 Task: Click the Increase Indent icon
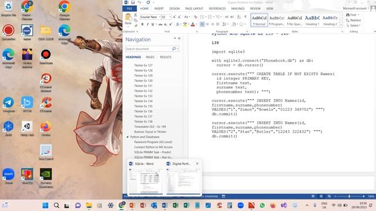coord(232,17)
